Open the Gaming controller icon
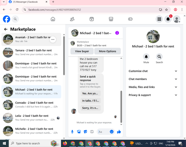This screenshot has height=147, width=186. (x=130, y=19)
